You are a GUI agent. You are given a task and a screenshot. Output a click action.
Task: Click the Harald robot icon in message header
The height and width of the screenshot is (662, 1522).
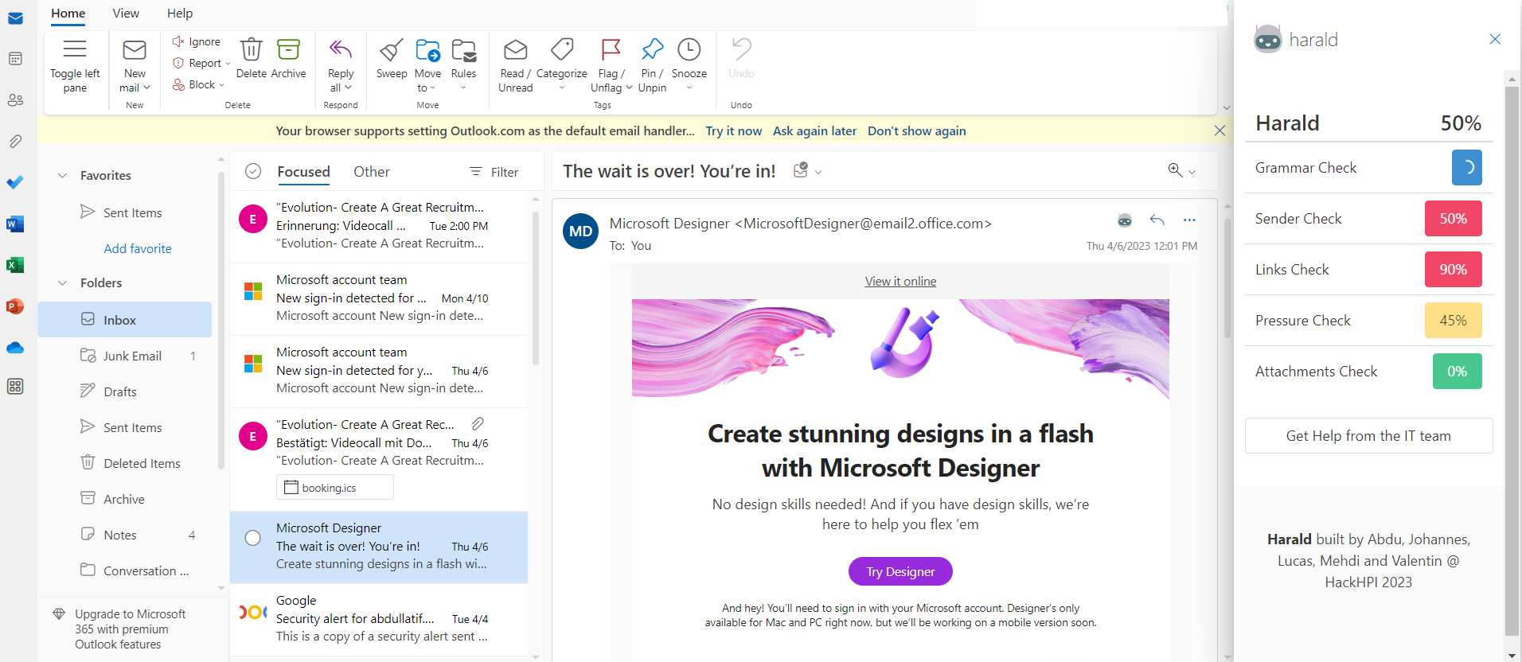[1125, 220]
